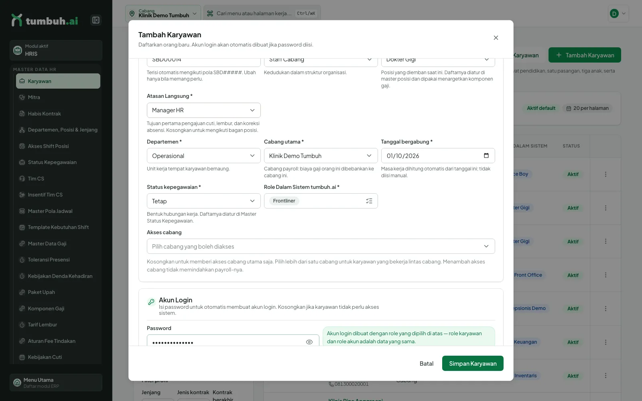Image resolution: width=642 pixels, height=401 pixels.
Task: Open row actions for the Inventaris row
Action: click(605, 376)
